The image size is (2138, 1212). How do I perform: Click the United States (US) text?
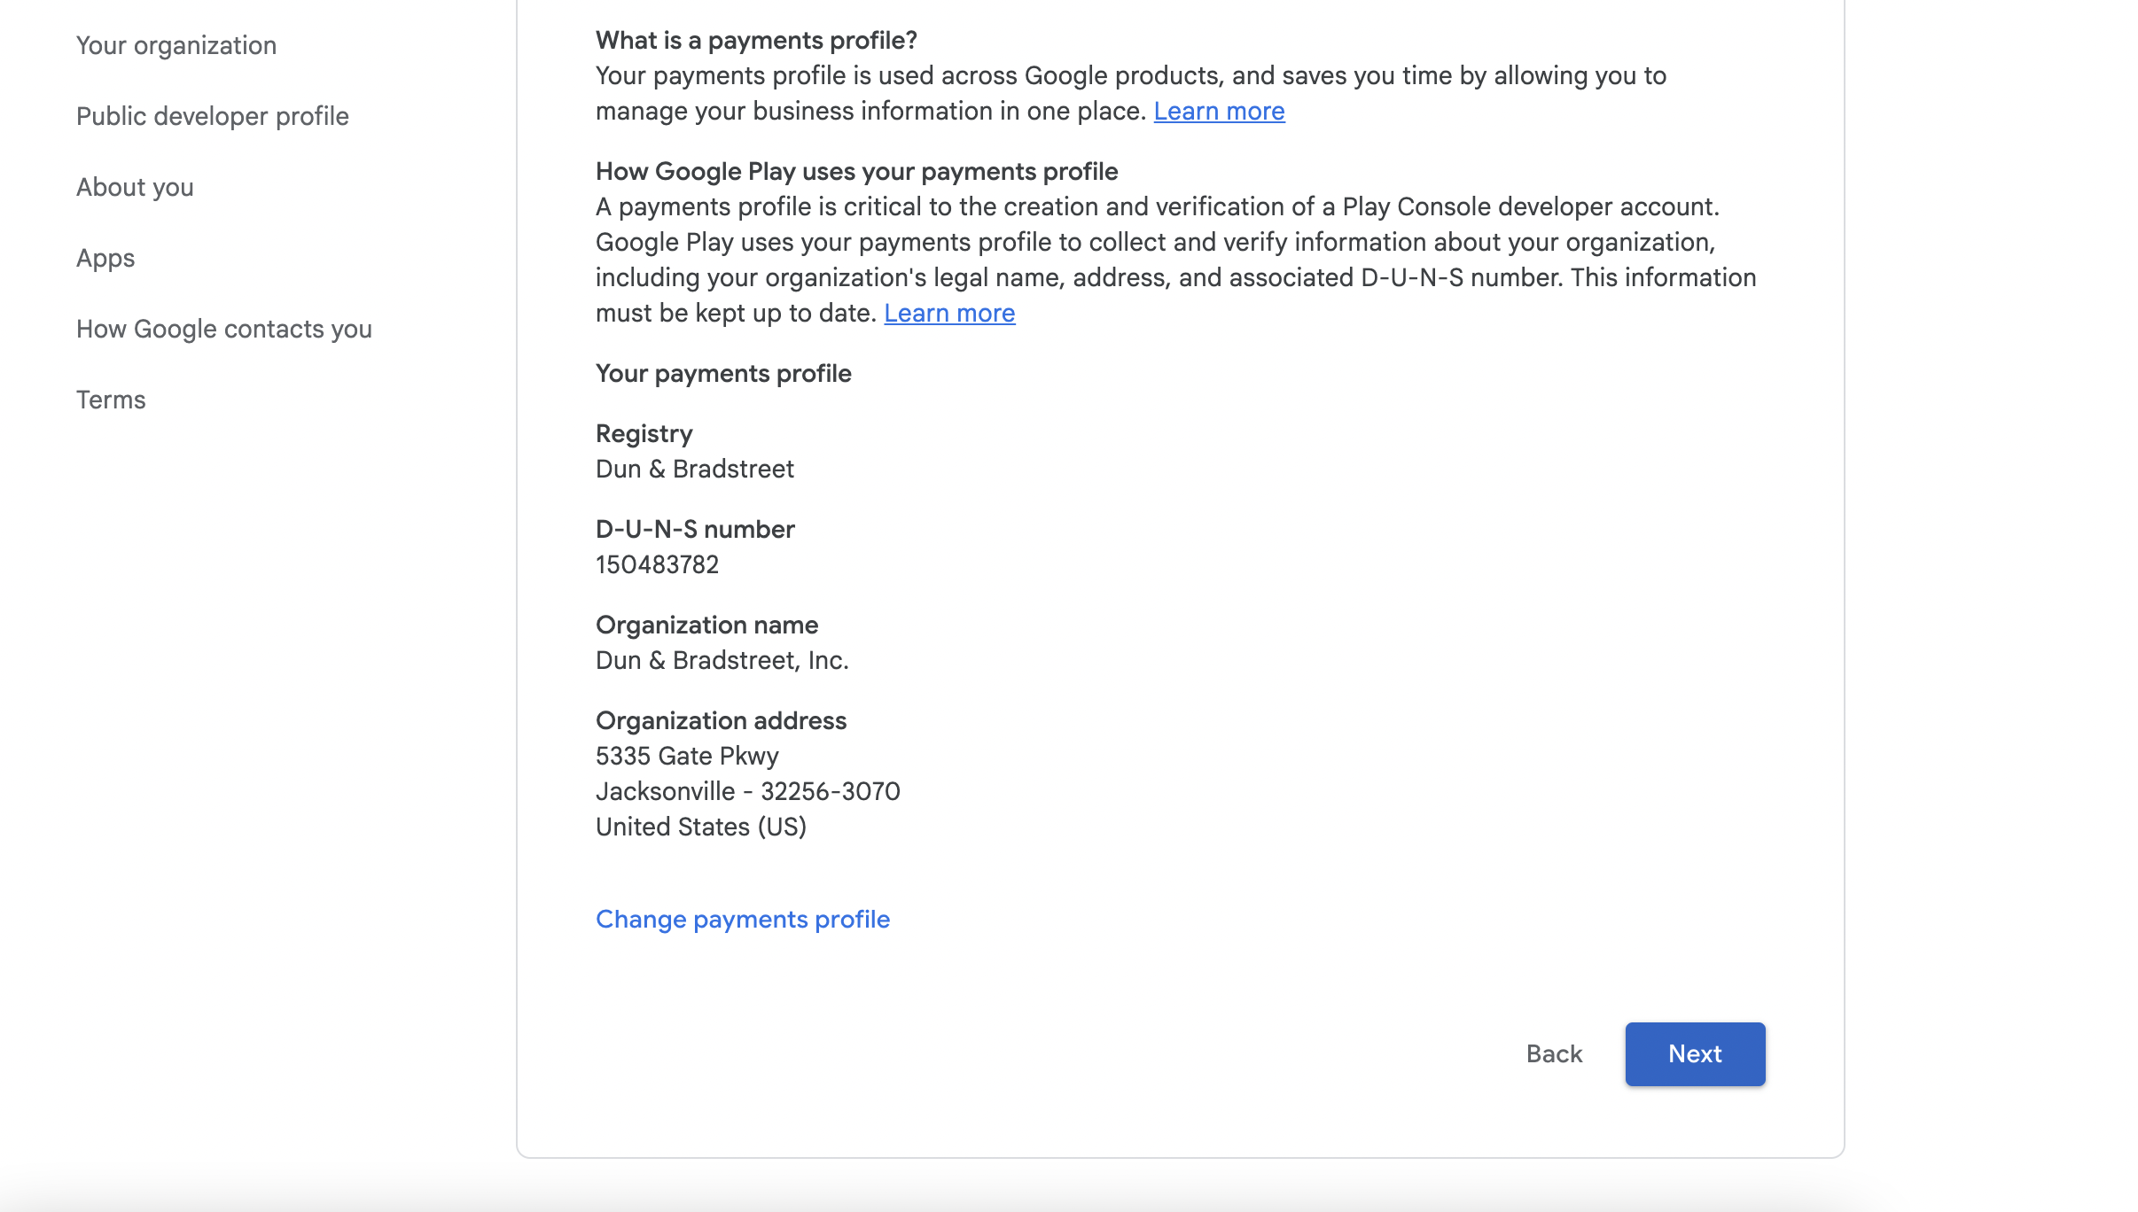pos(700,827)
